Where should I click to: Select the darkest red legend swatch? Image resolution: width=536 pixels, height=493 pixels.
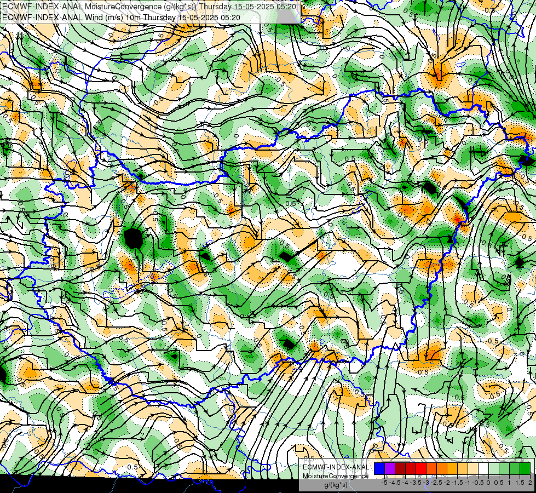coord(400,469)
